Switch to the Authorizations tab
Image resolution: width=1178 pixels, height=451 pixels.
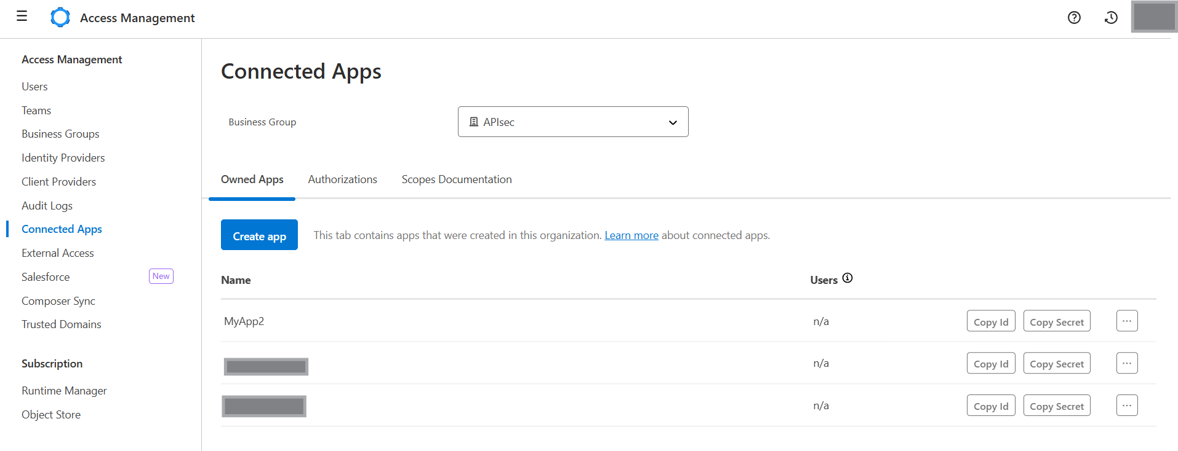click(342, 179)
